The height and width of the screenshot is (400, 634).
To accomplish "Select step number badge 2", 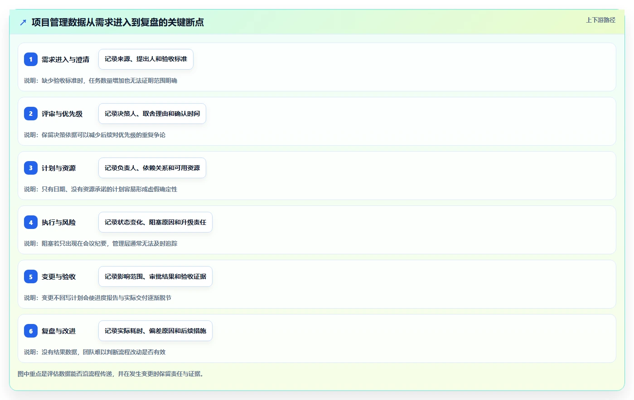I will point(31,114).
